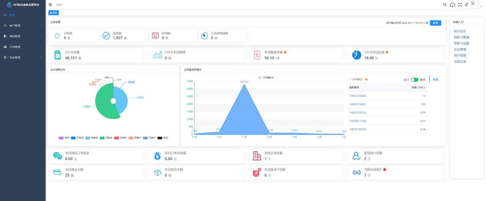Click the red building icon of 系统企业总数
This screenshot has width=486, height=201.
click(257, 156)
